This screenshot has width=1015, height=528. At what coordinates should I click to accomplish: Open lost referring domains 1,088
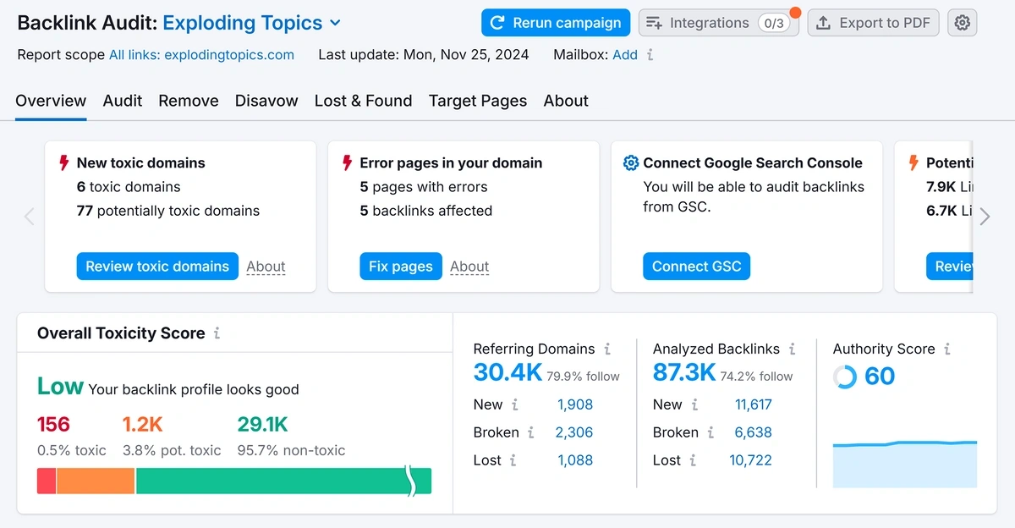[575, 460]
